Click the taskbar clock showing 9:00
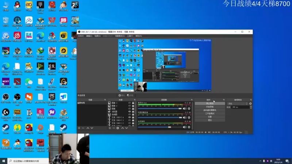Screen dimensions: 292x164 coord(278,161)
